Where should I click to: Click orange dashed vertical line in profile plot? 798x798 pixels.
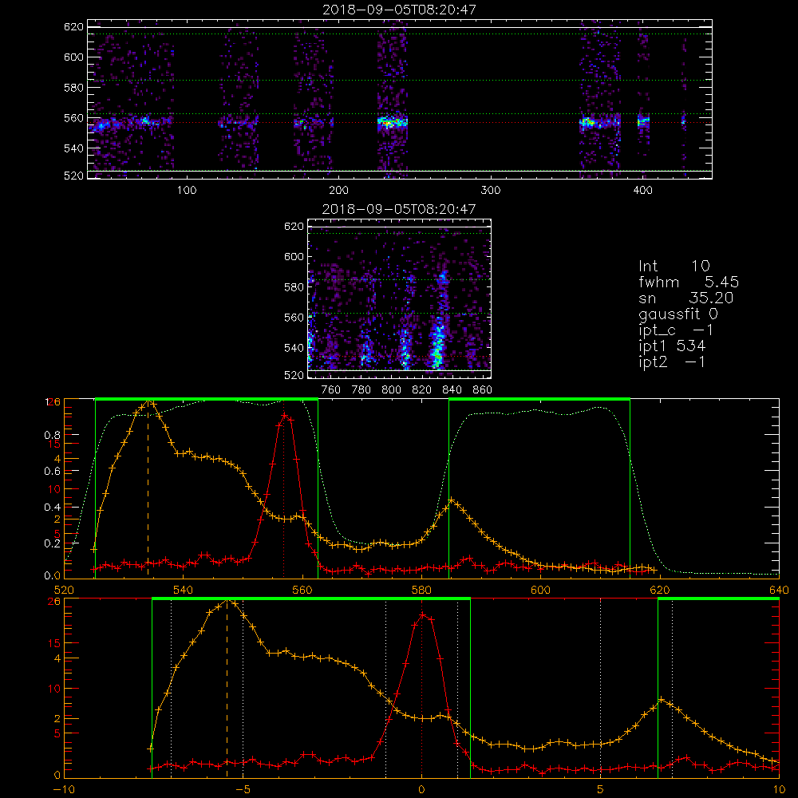(148, 488)
